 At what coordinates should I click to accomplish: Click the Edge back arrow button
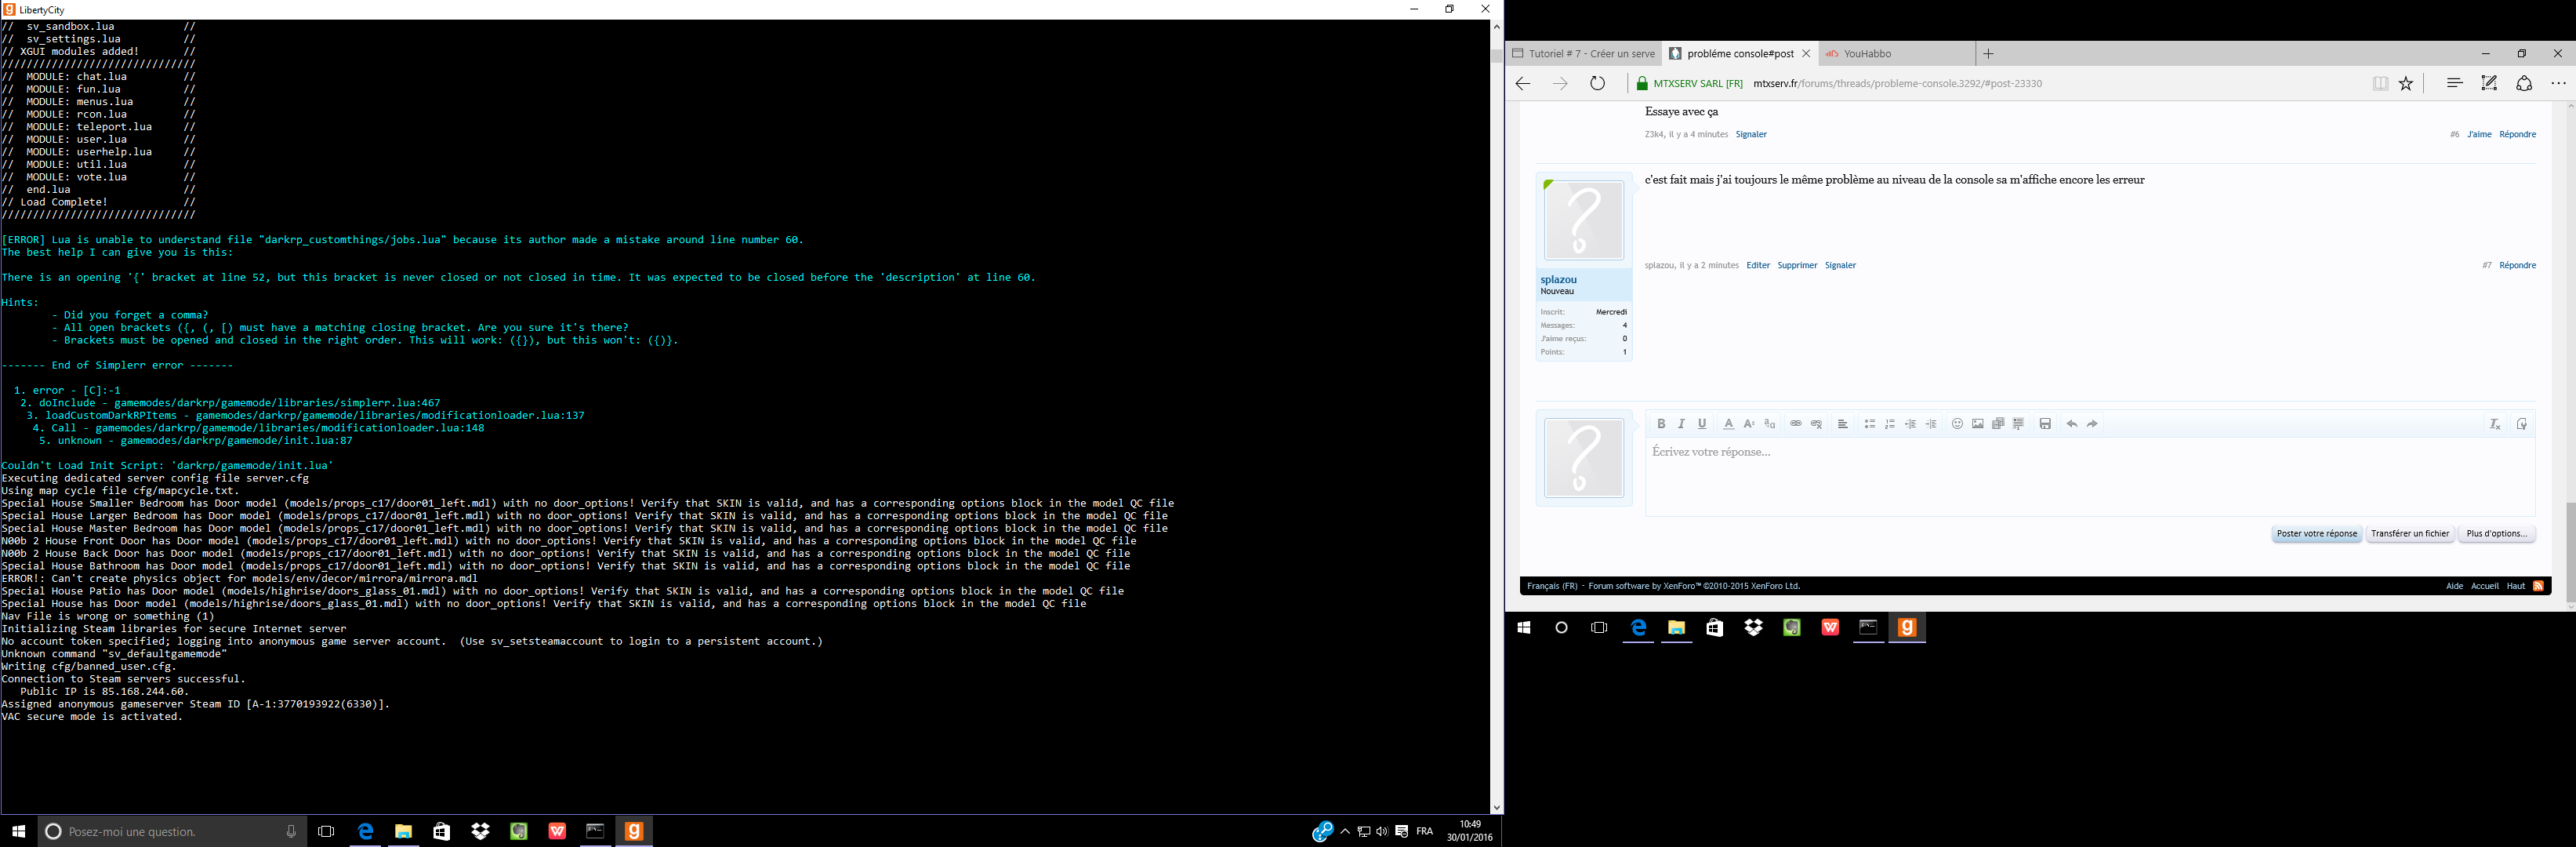coord(1523,84)
